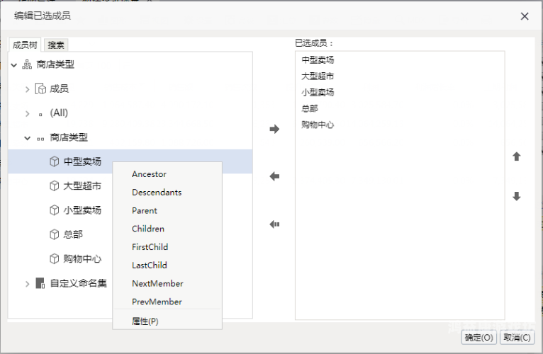Select 大型超市 in the member tree
This screenshot has height=354, width=543.
pyautogui.click(x=82, y=185)
